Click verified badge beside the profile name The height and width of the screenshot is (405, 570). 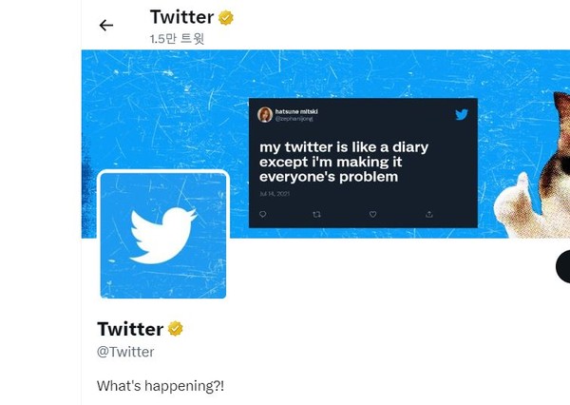(x=176, y=329)
